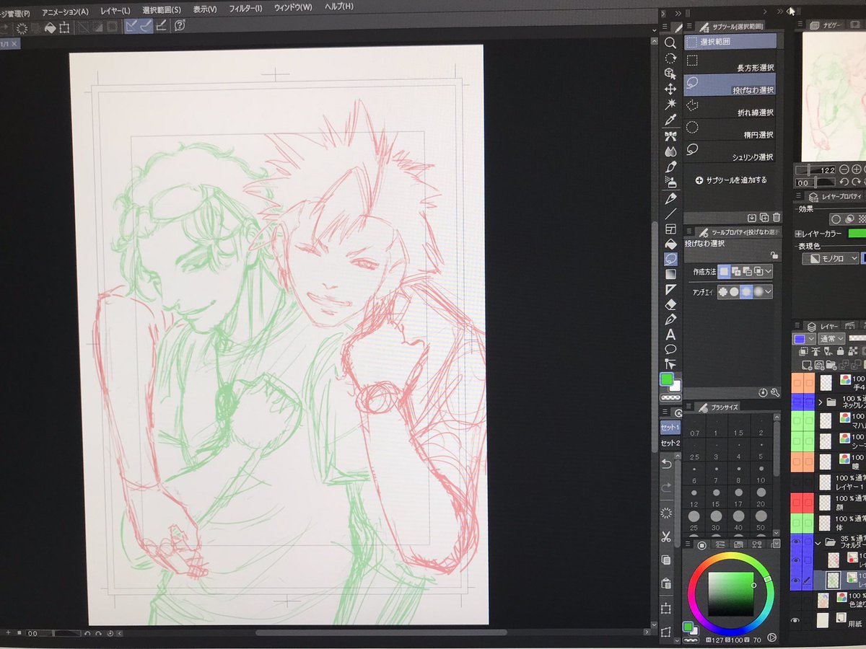
Task: Duplicate sub tool icon
Action: [764, 217]
